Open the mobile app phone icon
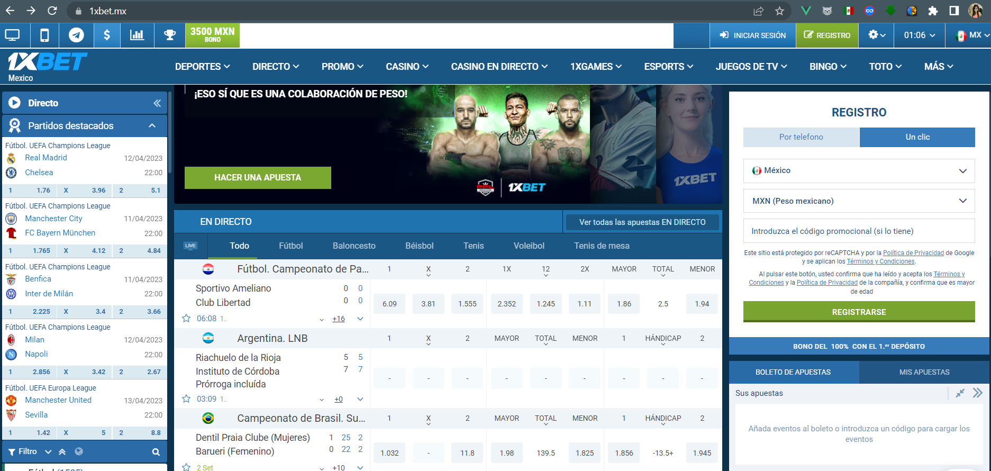The height and width of the screenshot is (471, 991). tap(44, 35)
